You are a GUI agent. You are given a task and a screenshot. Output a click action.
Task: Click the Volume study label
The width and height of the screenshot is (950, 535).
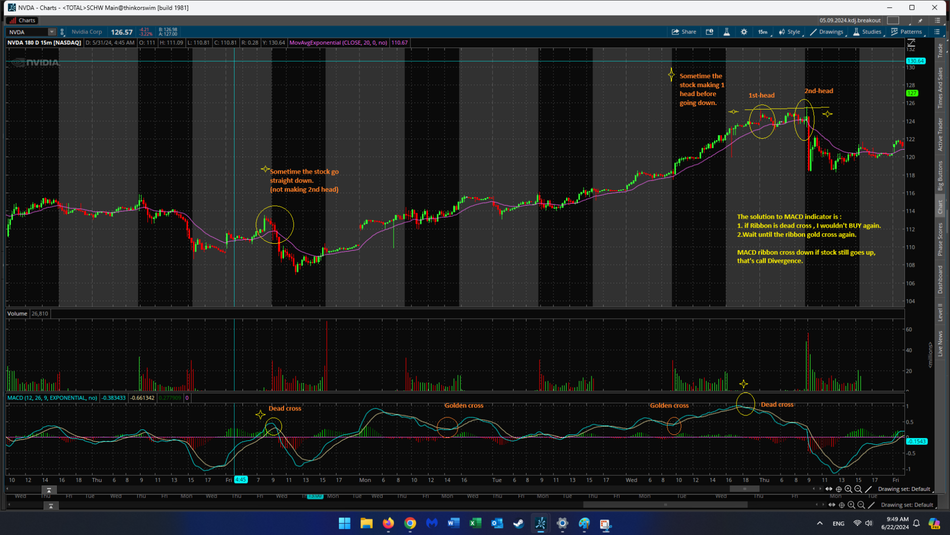point(17,314)
